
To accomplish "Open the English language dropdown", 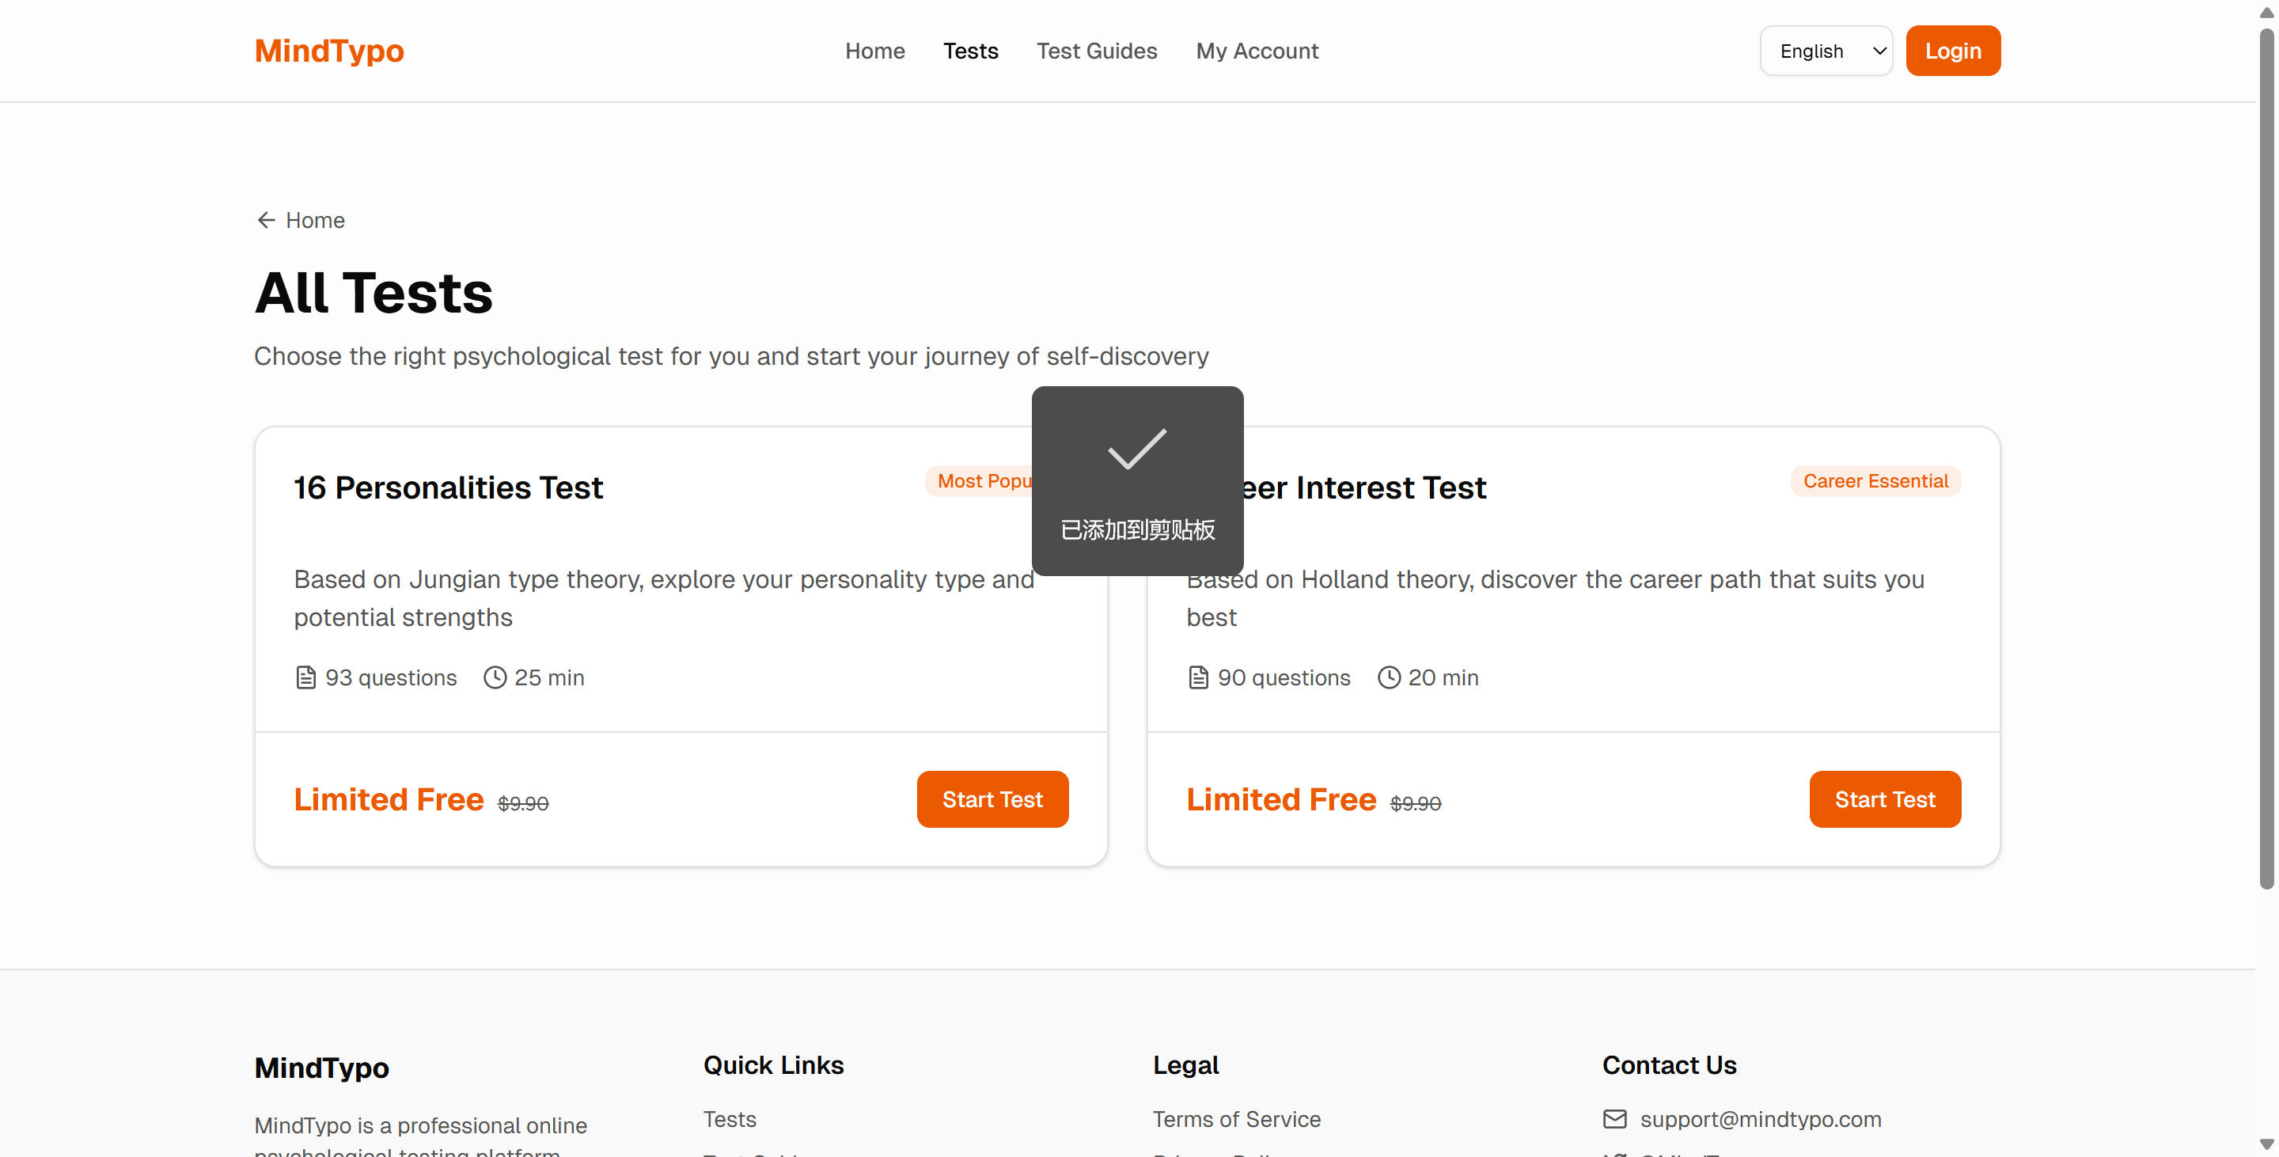I will point(1826,51).
